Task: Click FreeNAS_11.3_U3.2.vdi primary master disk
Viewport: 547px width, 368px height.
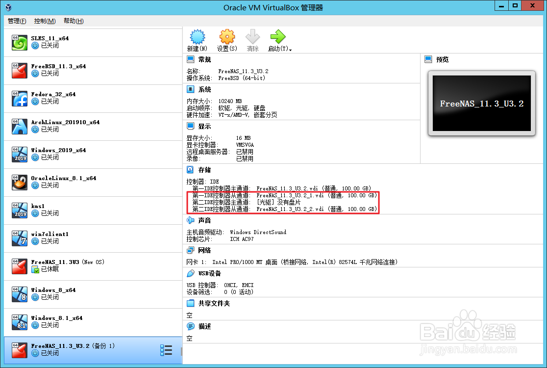Action: pos(314,188)
